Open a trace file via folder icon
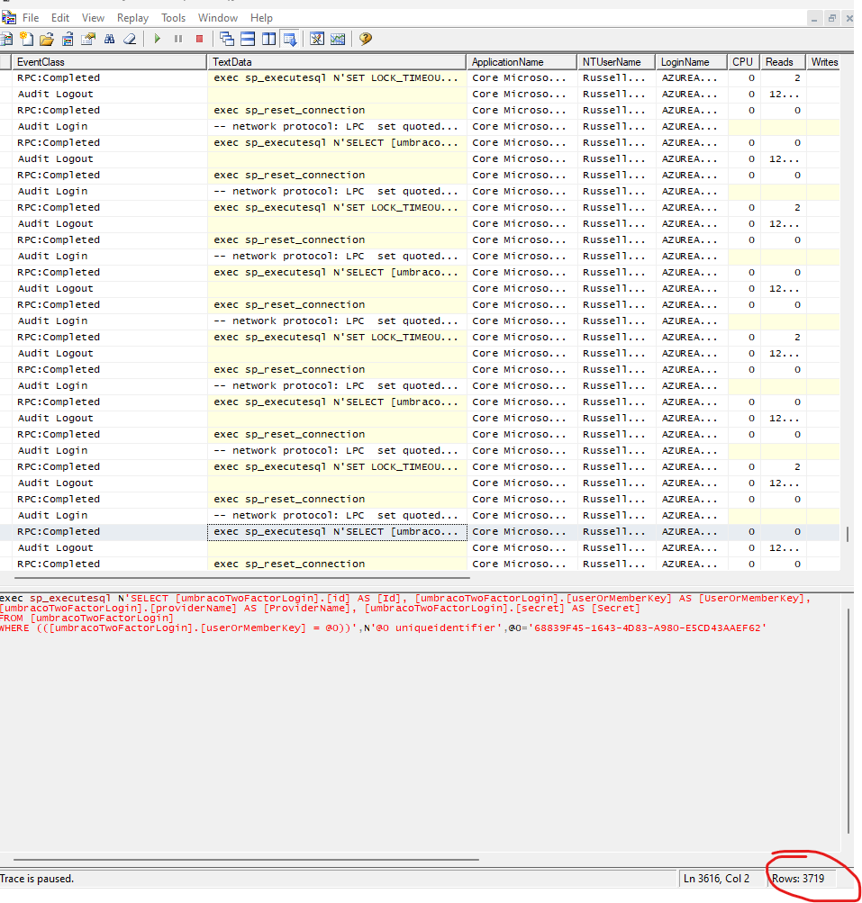This screenshot has width=862, height=903. point(47,39)
